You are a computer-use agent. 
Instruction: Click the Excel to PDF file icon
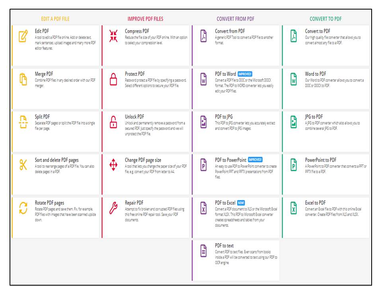(294, 208)
